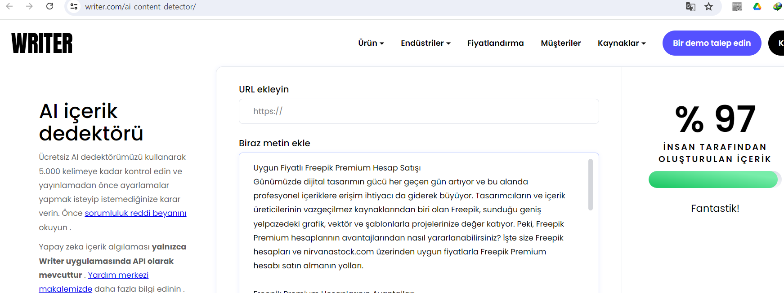Expand the Endüstriler dropdown menu
Viewport: 784px width, 293px height.
pyautogui.click(x=426, y=43)
